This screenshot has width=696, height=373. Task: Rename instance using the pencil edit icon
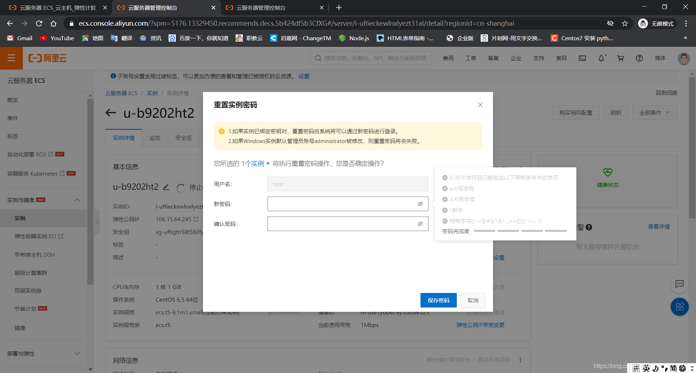[166, 187]
